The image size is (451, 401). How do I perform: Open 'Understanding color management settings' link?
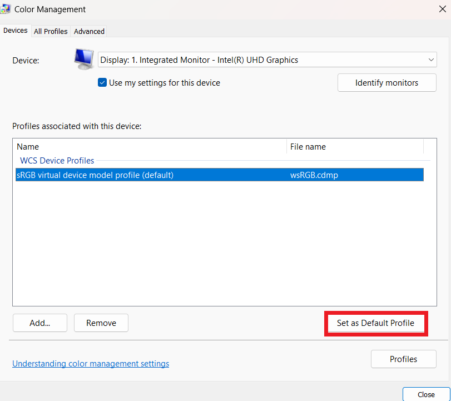(91, 364)
